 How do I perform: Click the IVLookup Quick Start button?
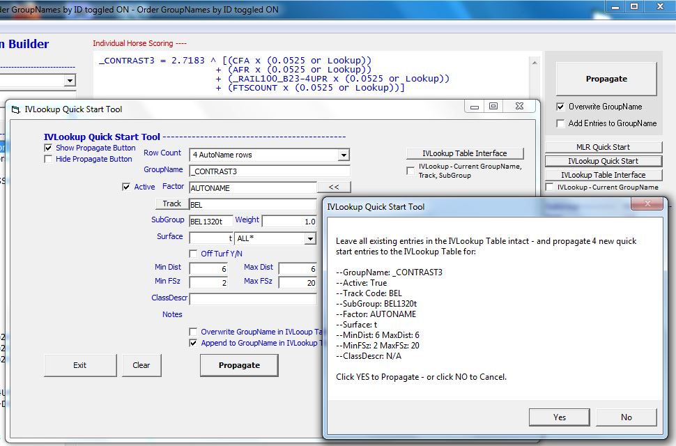point(603,161)
